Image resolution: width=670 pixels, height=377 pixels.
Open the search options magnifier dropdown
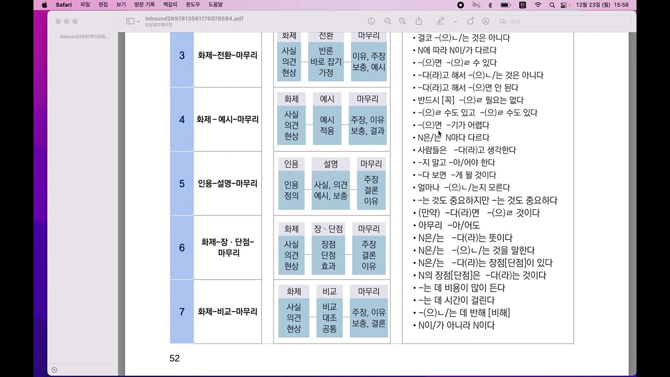point(504,21)
